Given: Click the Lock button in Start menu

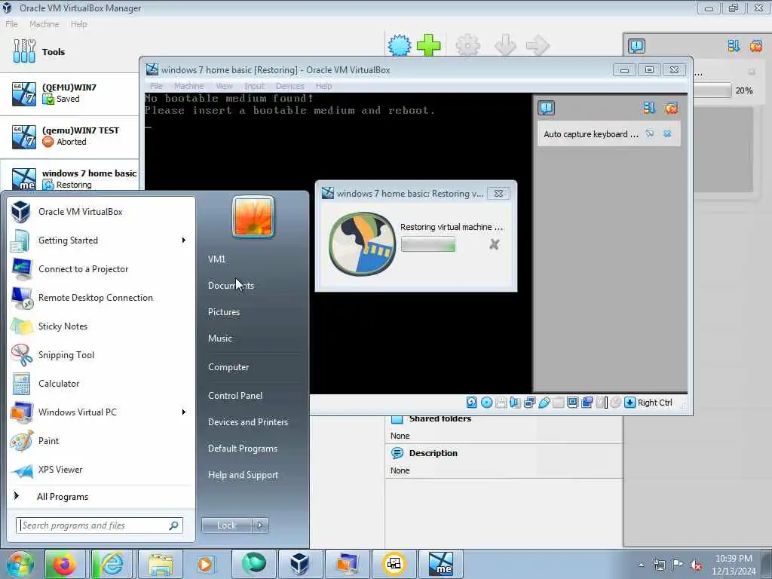Looking at the screenshot, I should [227, 525].
